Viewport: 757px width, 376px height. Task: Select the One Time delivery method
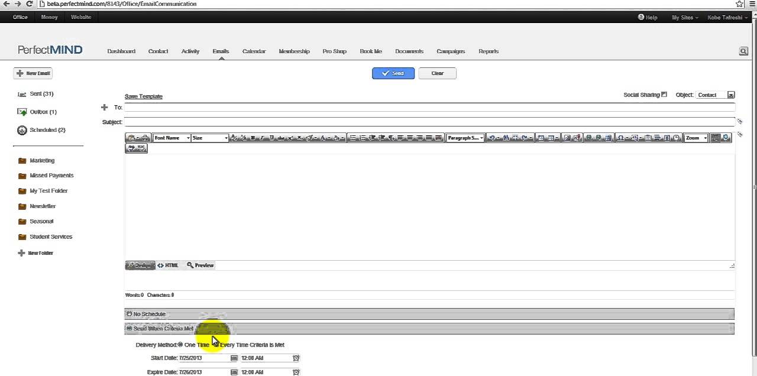(x=180, y=345)
